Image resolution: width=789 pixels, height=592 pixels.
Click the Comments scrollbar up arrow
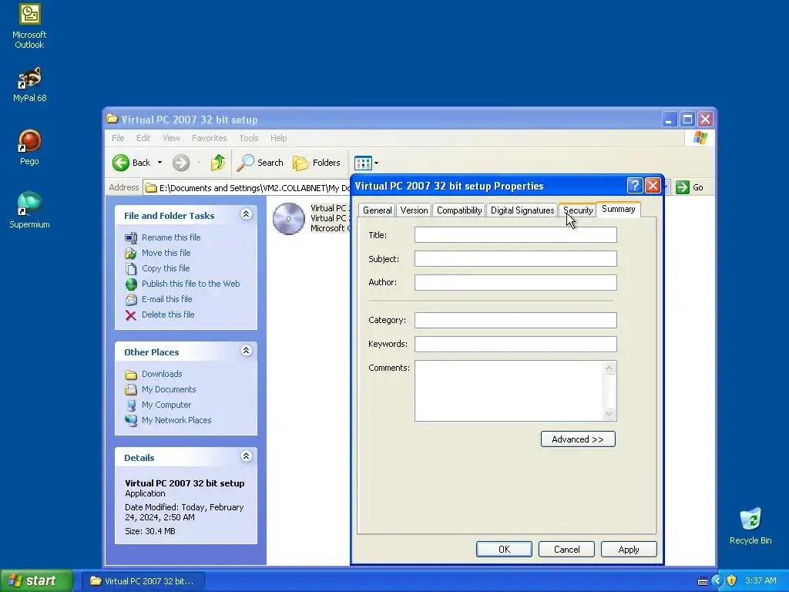[x=609, y=368]
